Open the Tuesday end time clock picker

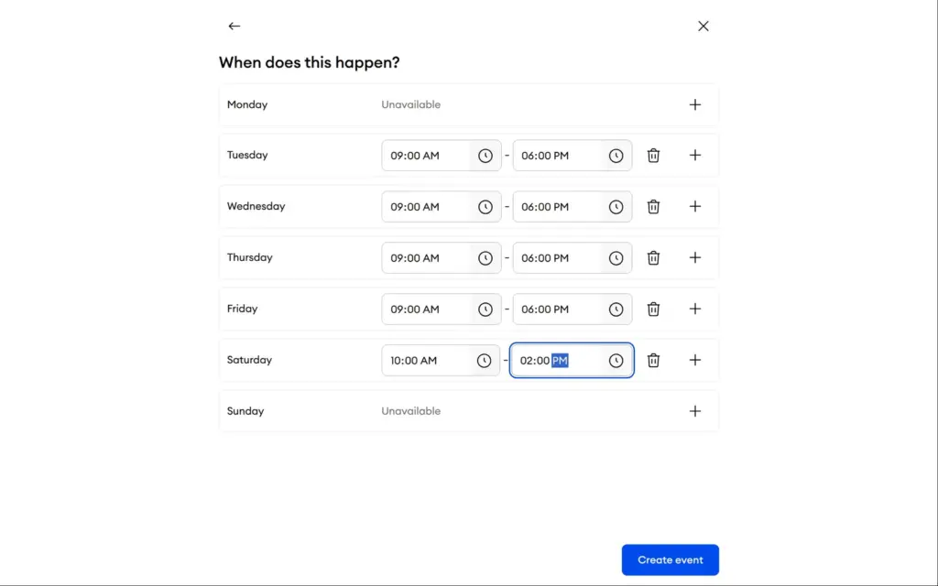616,156
